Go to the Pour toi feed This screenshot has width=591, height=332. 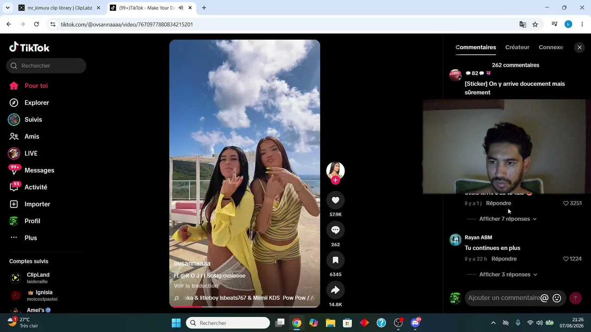[x=29, y=86]
